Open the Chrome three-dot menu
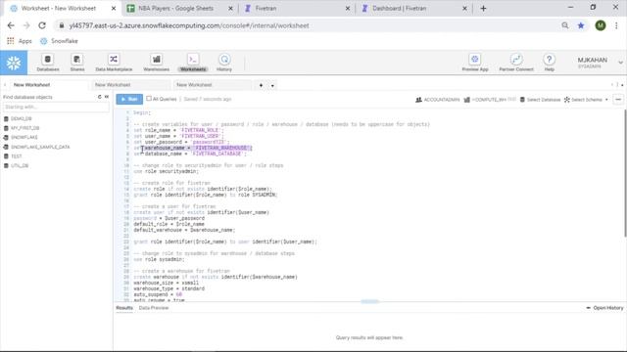 tap(616, 25)
